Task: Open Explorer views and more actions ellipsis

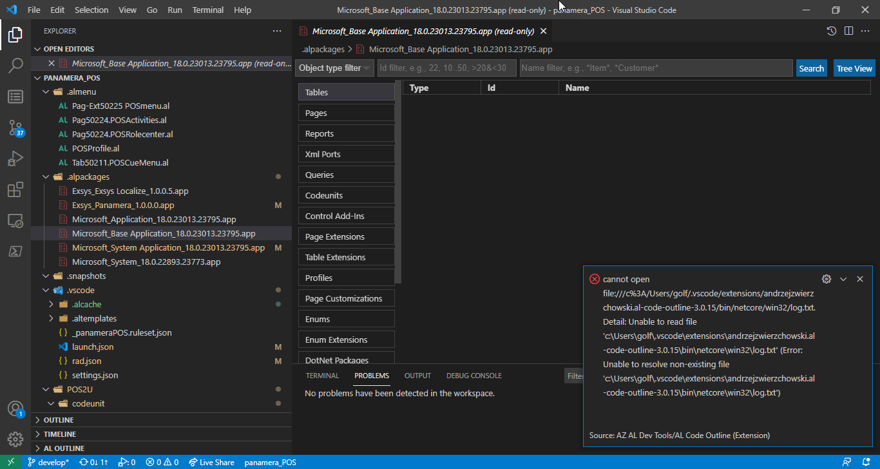Action: [x=277, y=31]
